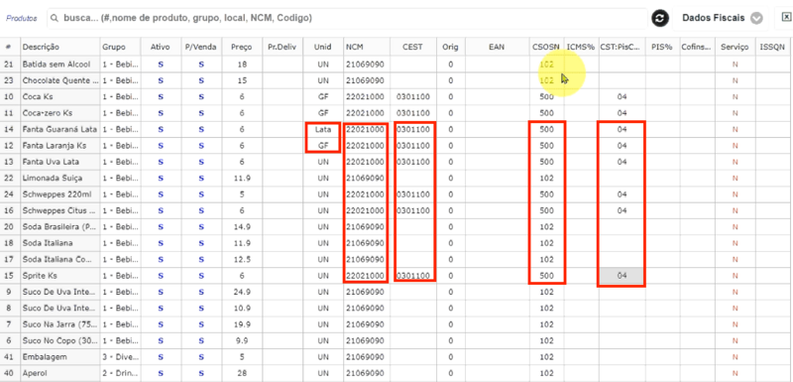Click NCM 22021000 of Sprite Ks

point(365,276)
